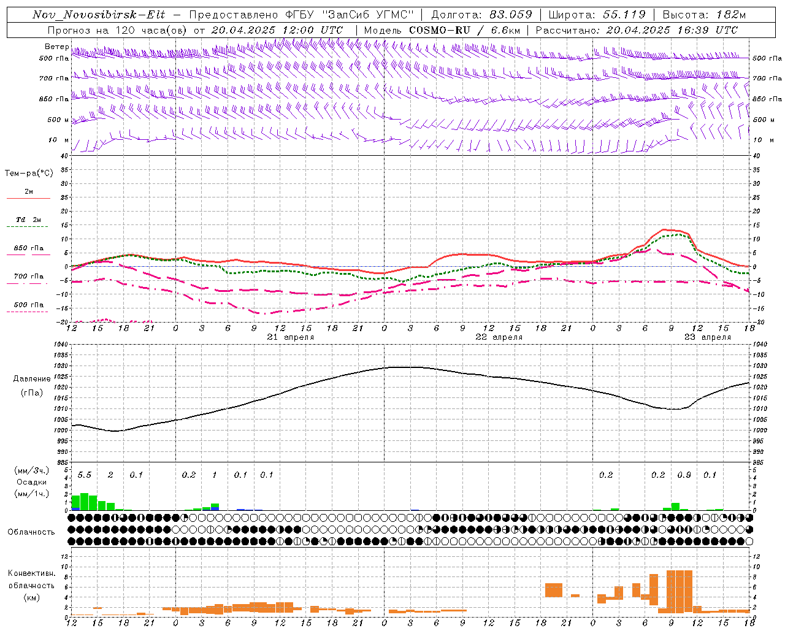Screen dimensions: 785x628
Task: Click the 'Конвективн.' convective cloud label
Action: [x=31, y=573]
